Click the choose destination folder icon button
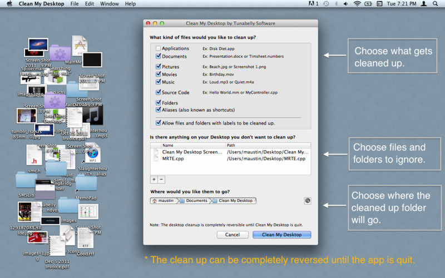Image resolution: width=445 pixels, height=278 pixels. coord(308,201)
